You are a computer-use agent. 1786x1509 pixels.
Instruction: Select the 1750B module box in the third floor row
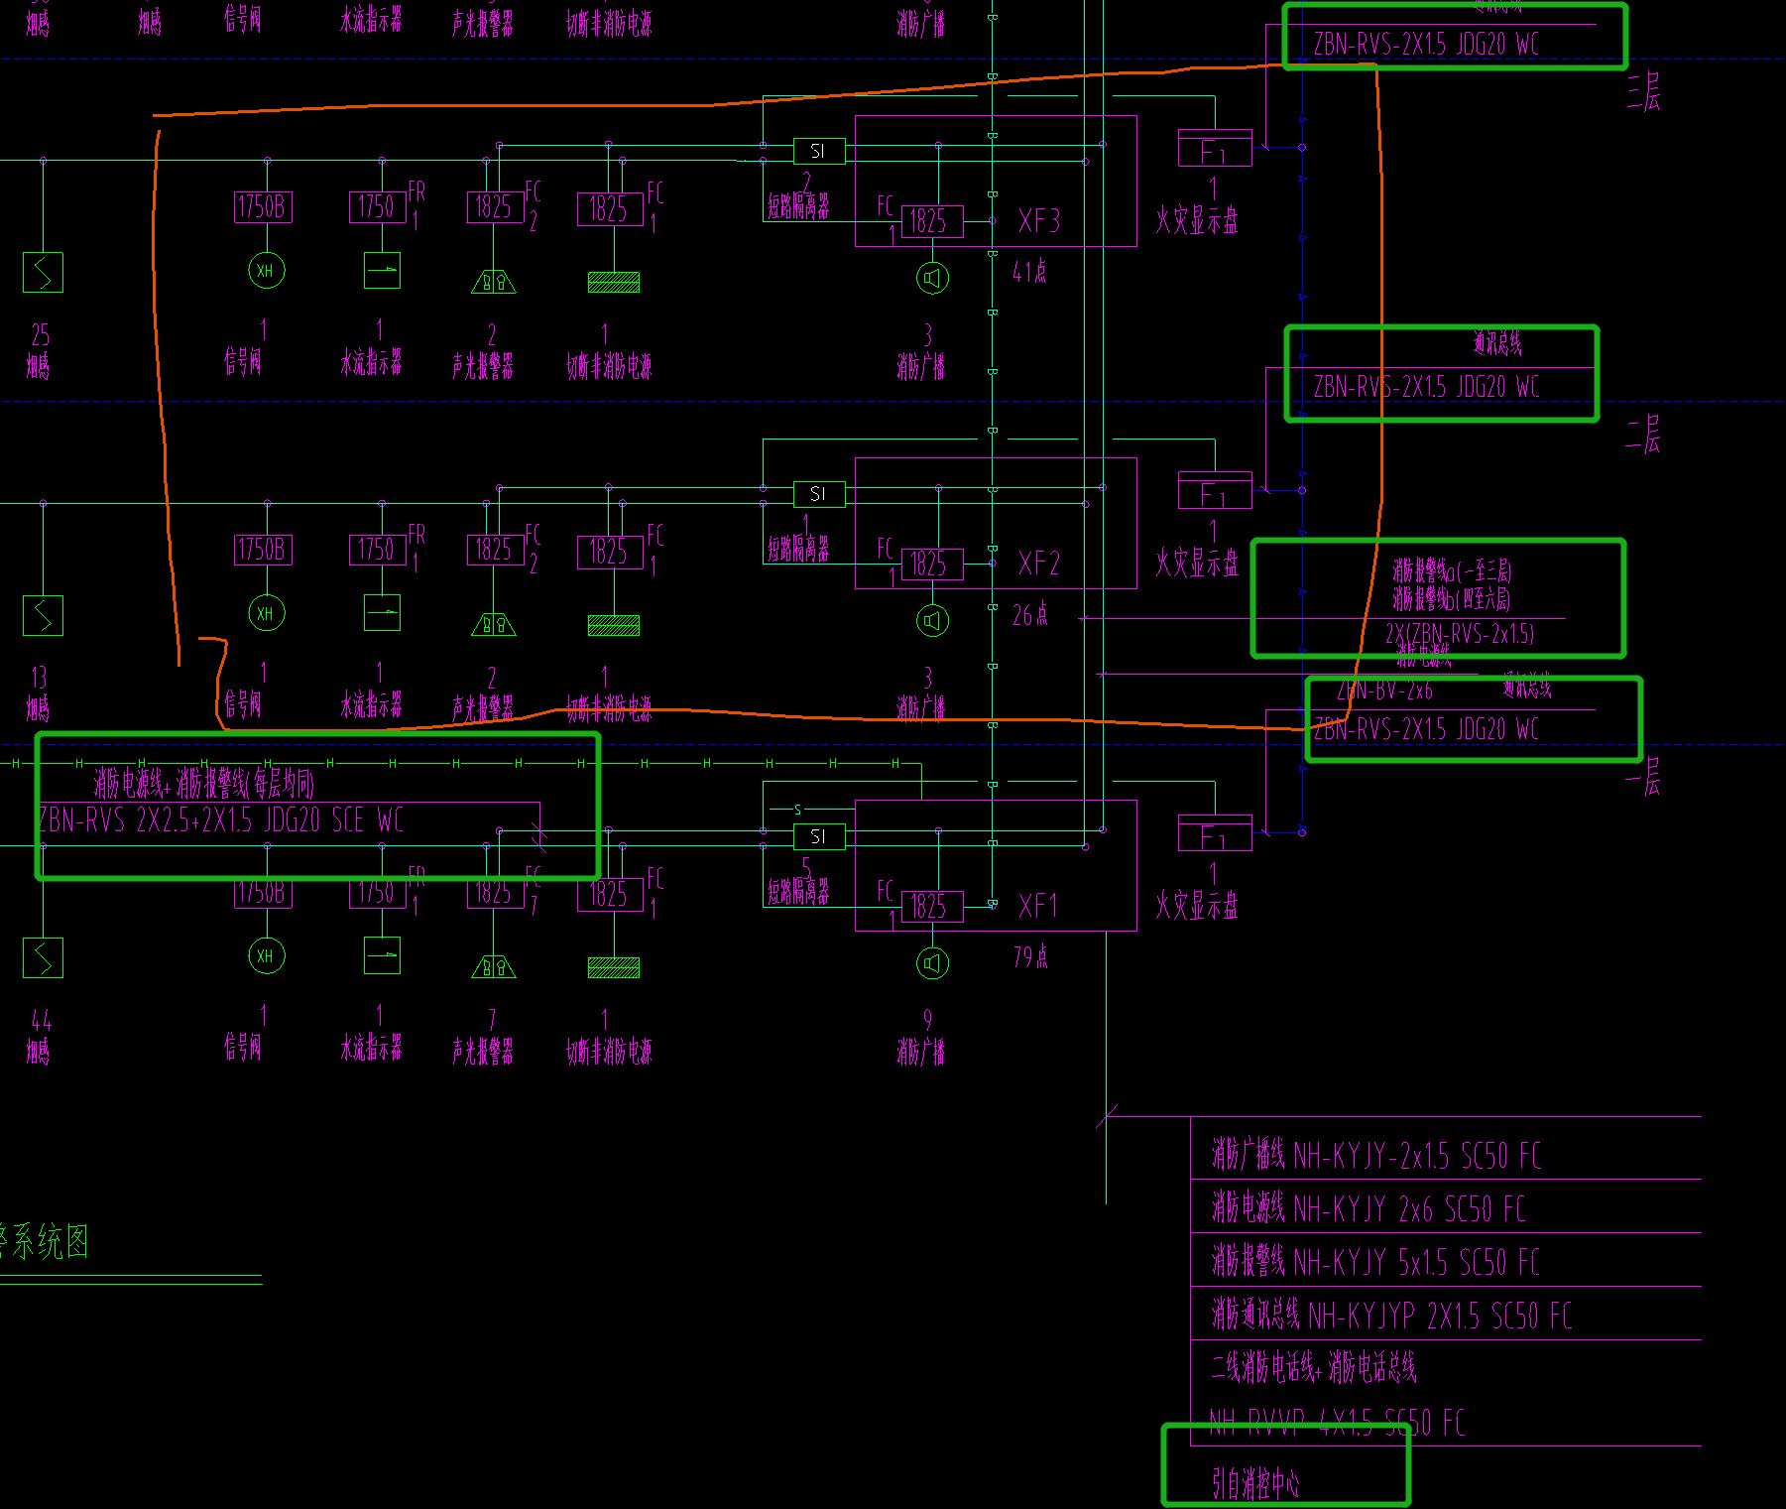click(263, 207)
